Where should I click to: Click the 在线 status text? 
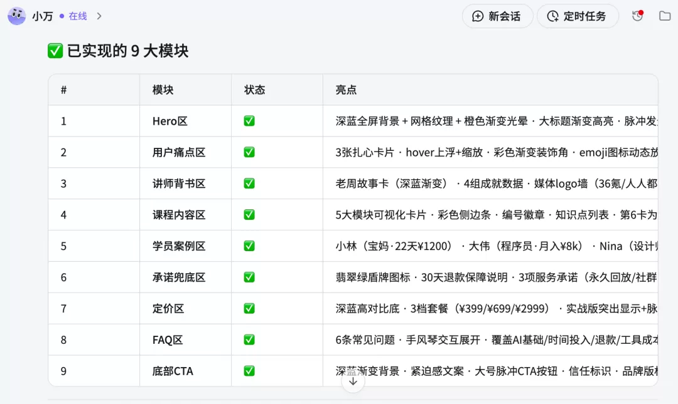tap(78, 16)
